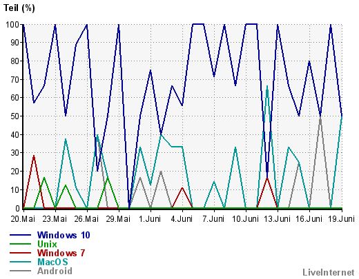Image resolution: width=359 pixels, height=279 pixels.
Task: Click the teal MacOS legend line
Action: pyautogui.click(x=20, y=262)
